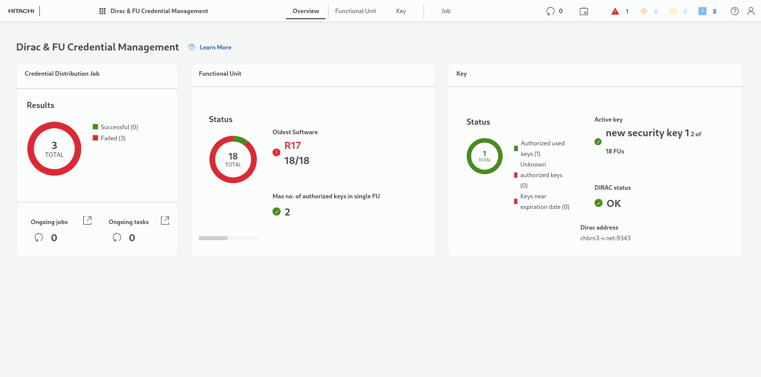Click the Learn More link
This screenshot has height=377, width=761.
[215, 47]
